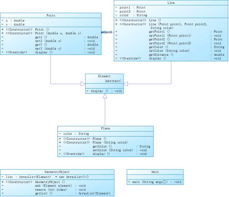Select the Plane class title
This screenshot has height=197, width=229.
click(x=105, y=128)
